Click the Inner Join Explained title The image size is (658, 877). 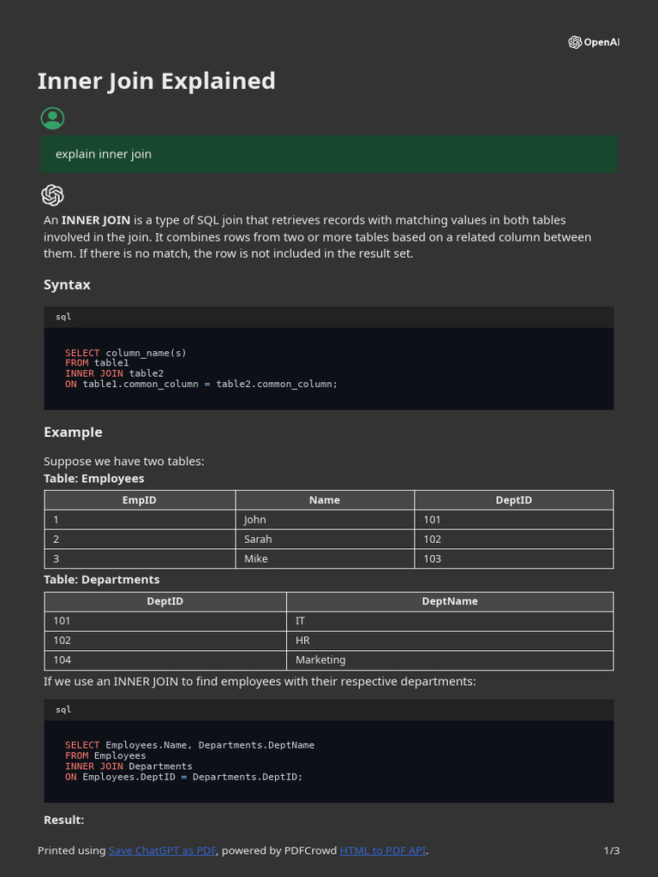tap(157, 81)
